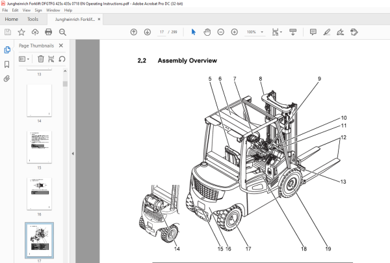The width and height of the screenshot is (390, 263).
Task: Open the Bookmarks panel
Action: click(7, 64)
